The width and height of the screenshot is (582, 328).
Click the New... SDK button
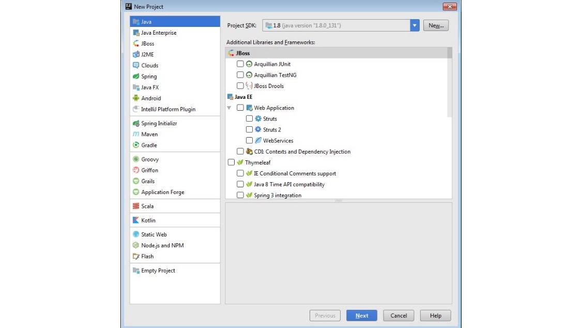(436, 25)
